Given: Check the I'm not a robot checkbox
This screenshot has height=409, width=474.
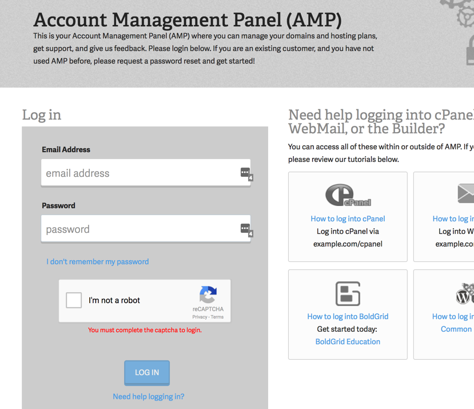Looking at the screenshot, I should 74,300.
